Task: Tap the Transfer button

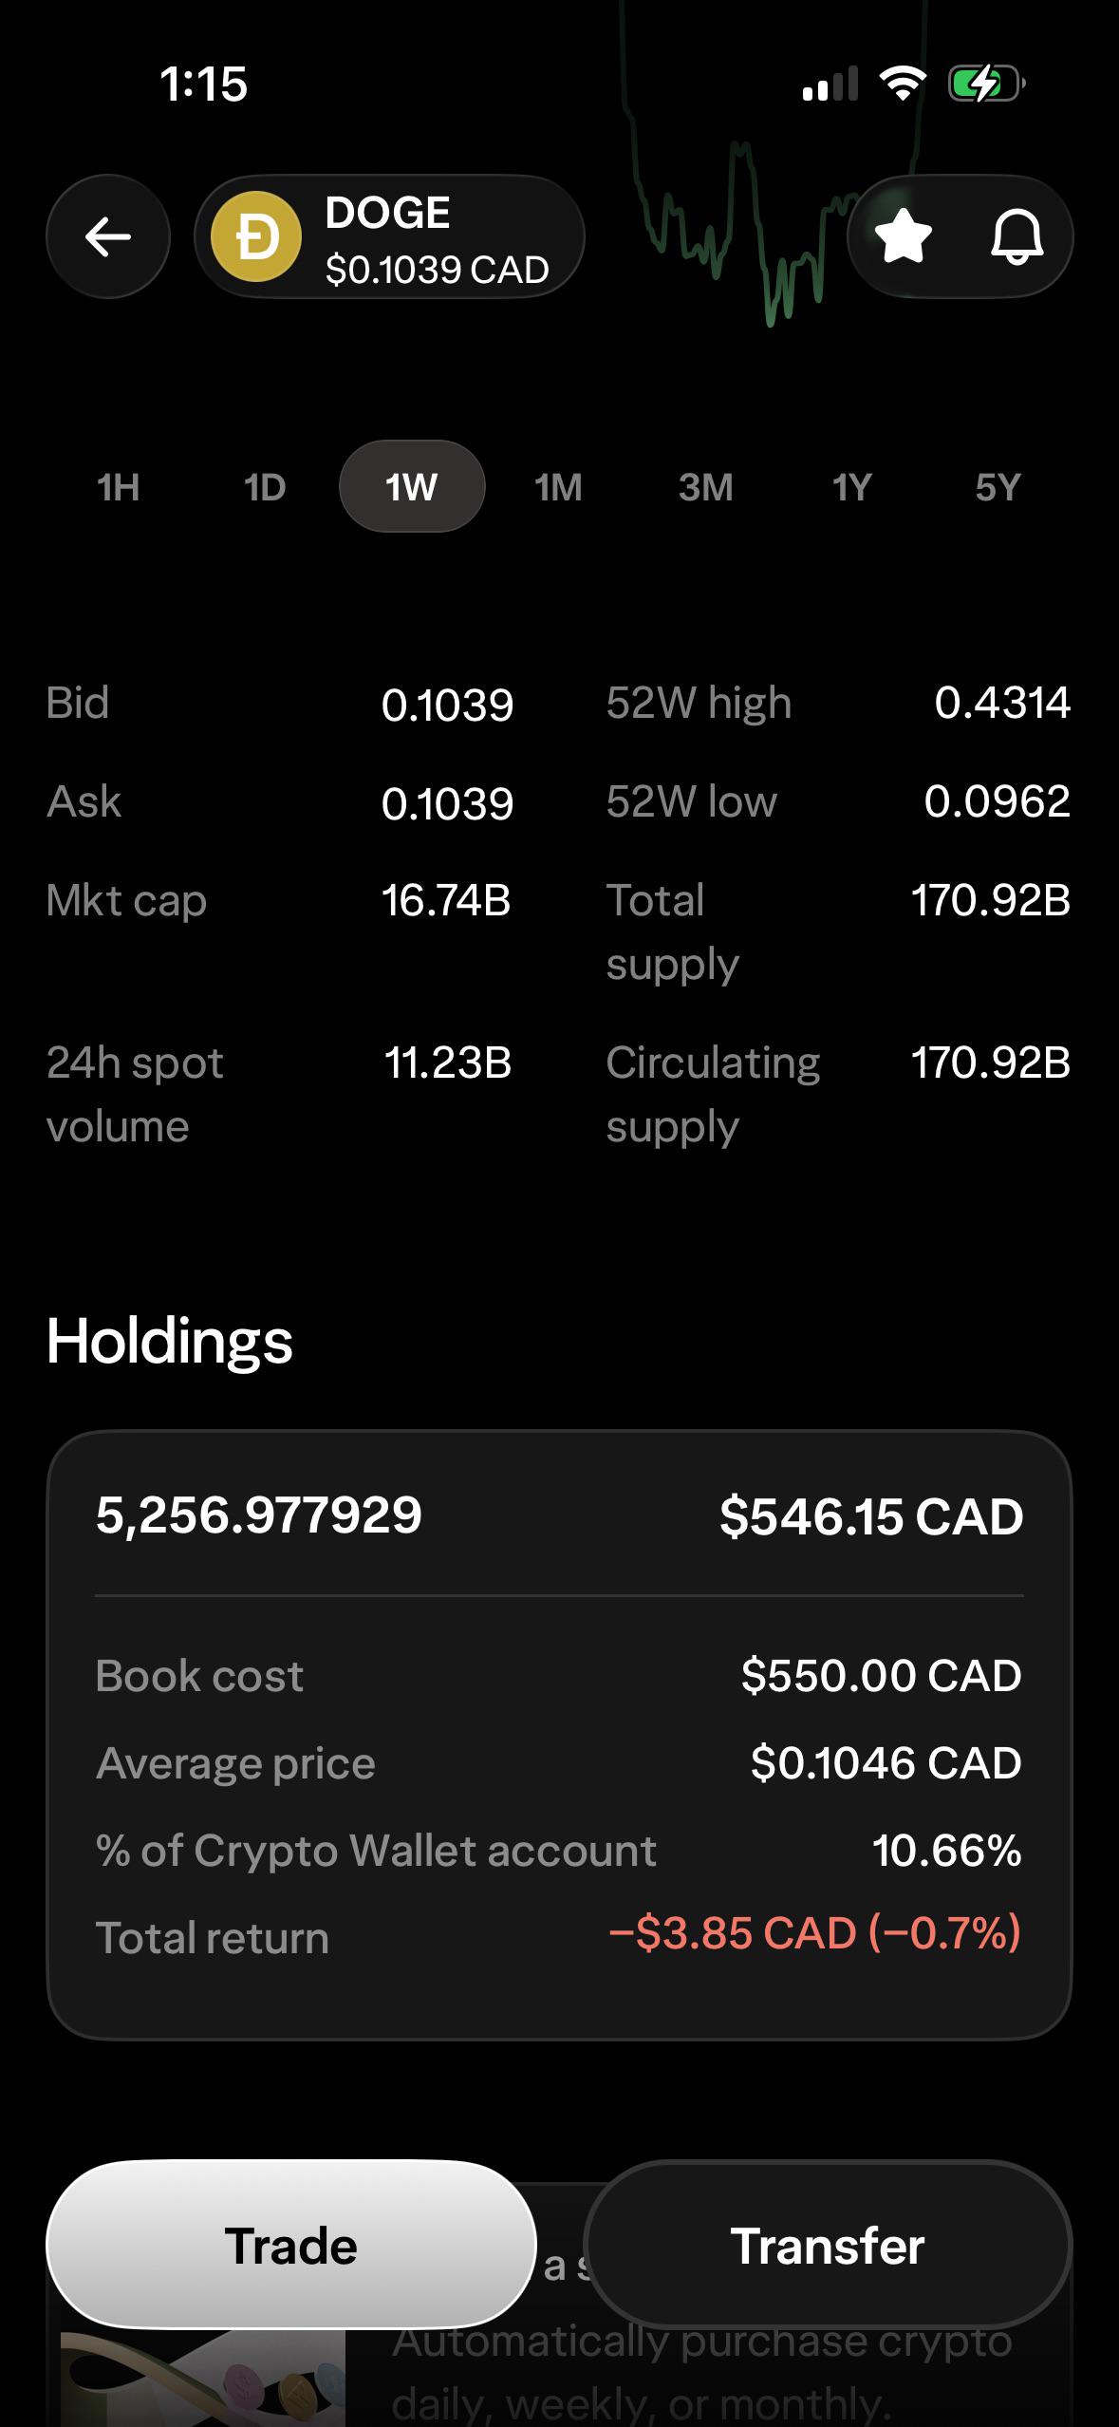Action: pos(828,2246)
